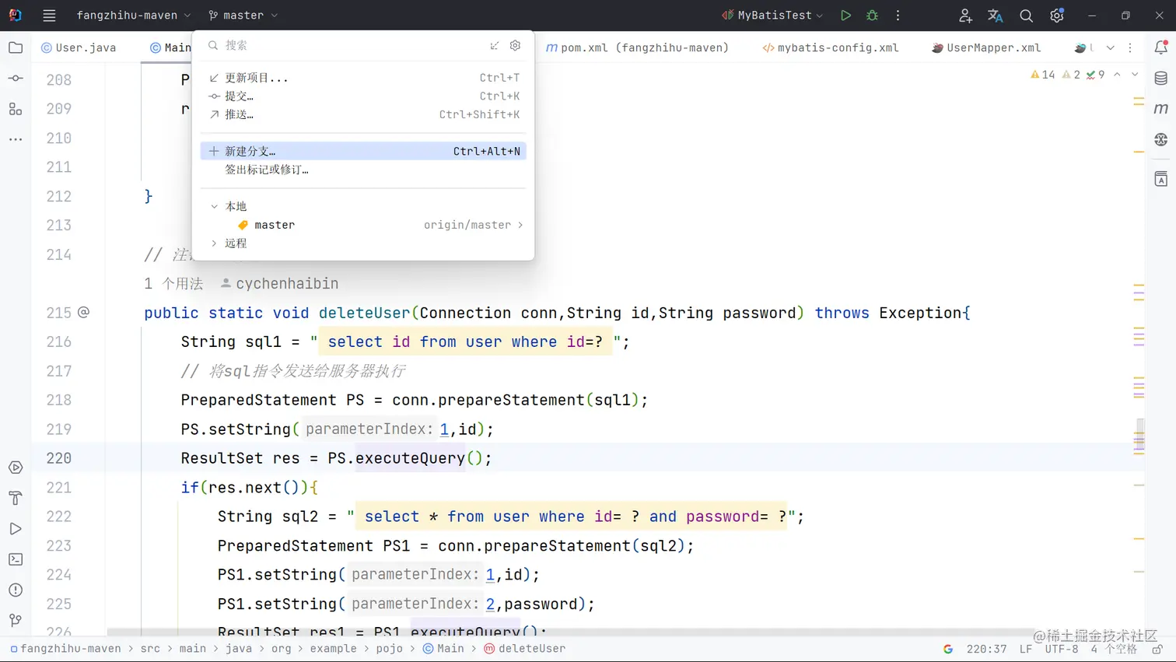Click 1 个用法 usages hint

[x=173, y=284]
